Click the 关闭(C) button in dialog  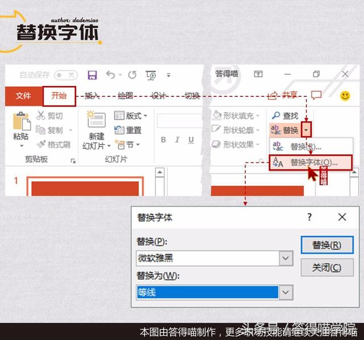(x=327, y=268)
